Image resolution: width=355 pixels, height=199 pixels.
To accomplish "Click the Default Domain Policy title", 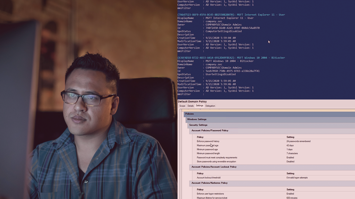I will [192, 101].
